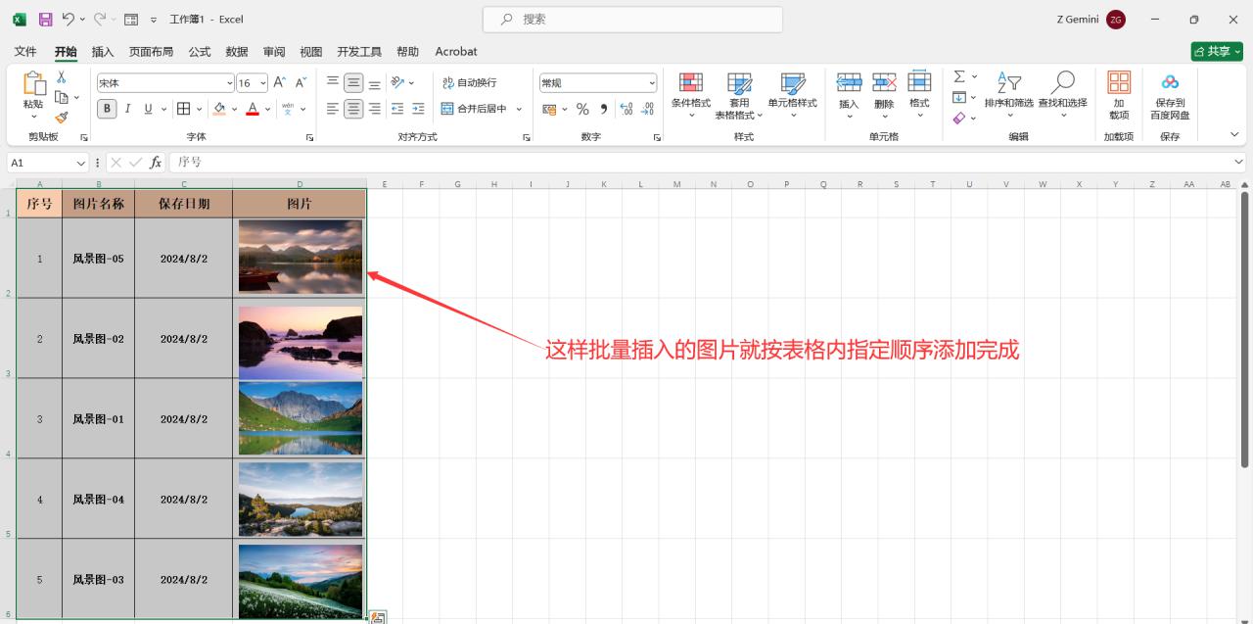The width and height of the screenshot is (1253, 624).
Task: Click the Increase Indent icon
Action: tap(418, 109)
